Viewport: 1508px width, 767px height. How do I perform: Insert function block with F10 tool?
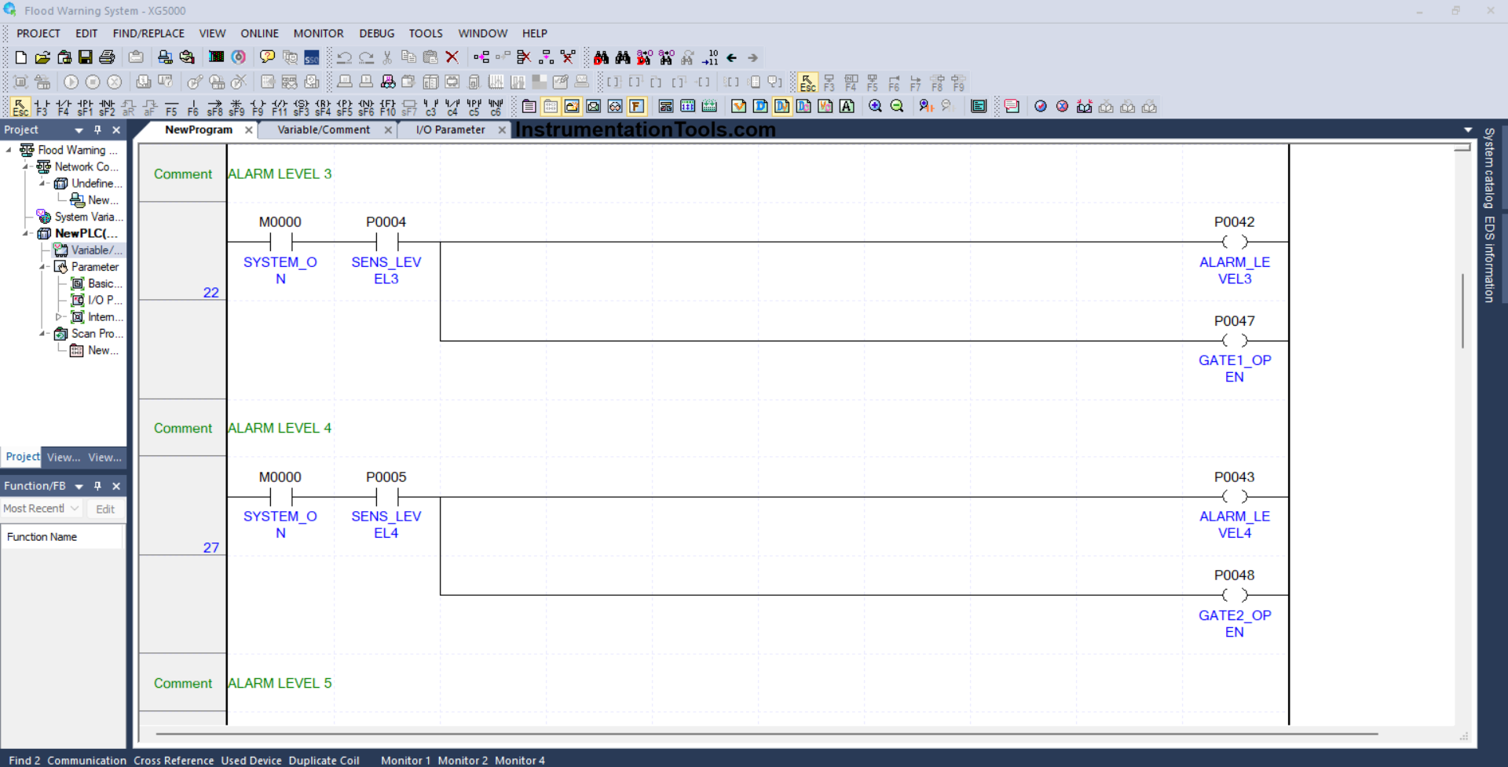click(x=388, y=107)
